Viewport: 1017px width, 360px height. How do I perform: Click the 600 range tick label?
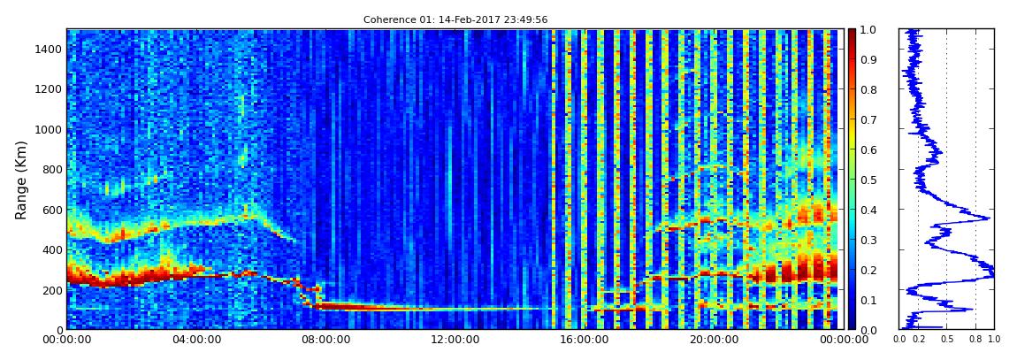(x=52, y=210)
